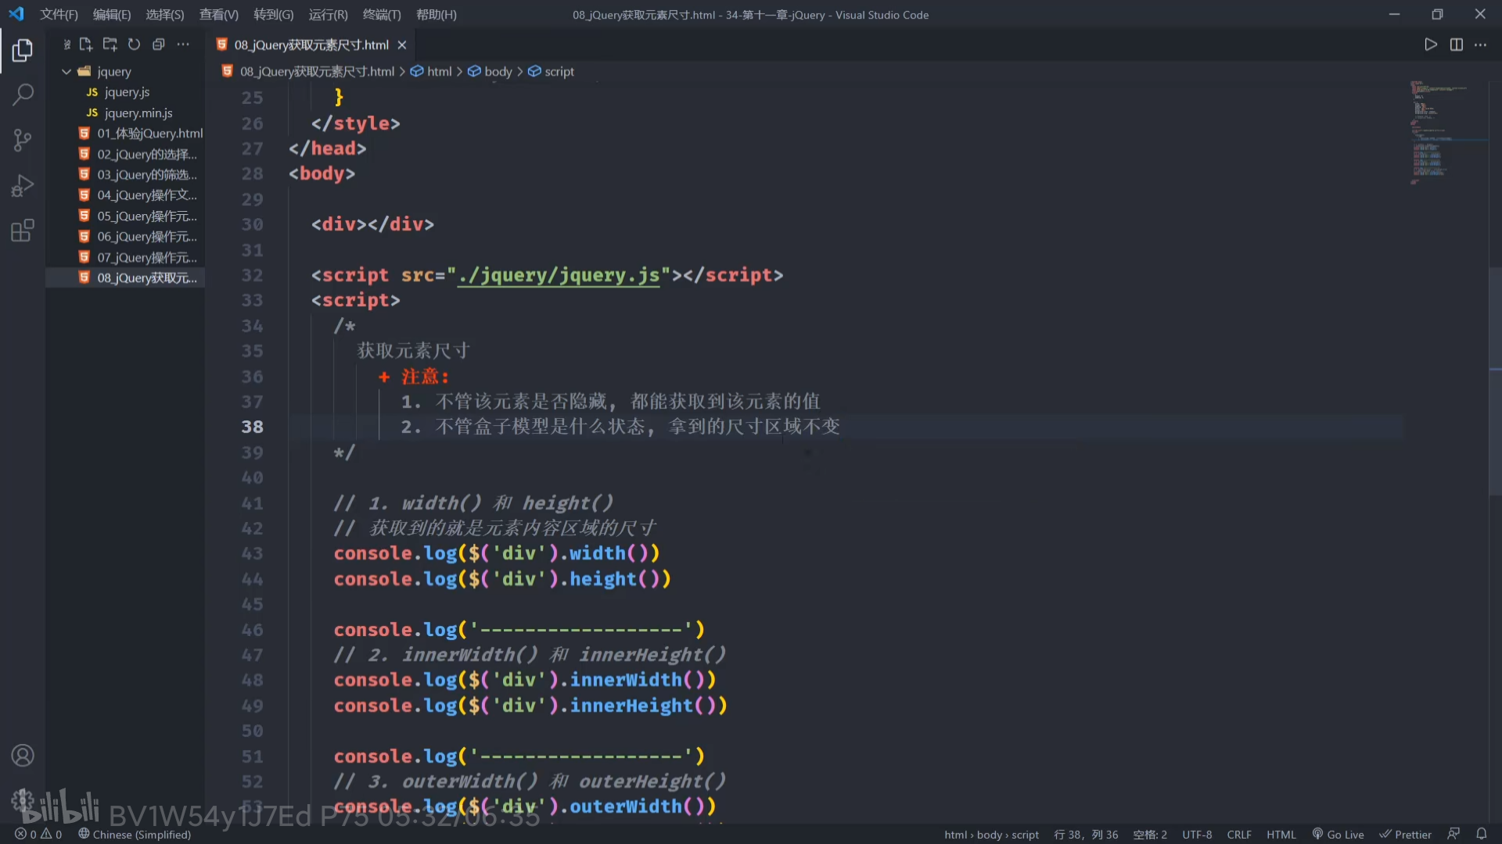The height and width of the screenshot is (844, 1502).
Task: Click the ./jquery/jquery.js link in code
Action: [x=559, y=275]
